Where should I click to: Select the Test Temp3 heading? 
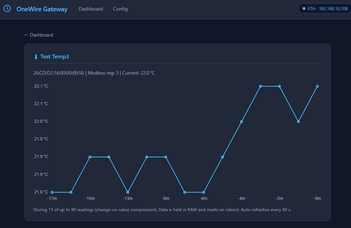[x=55, y=57]
